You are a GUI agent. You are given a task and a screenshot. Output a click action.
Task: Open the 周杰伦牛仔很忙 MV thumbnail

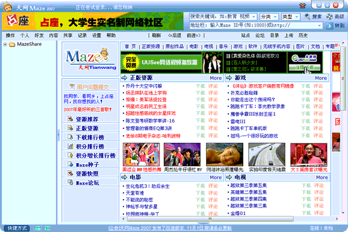tap(182, 155)
